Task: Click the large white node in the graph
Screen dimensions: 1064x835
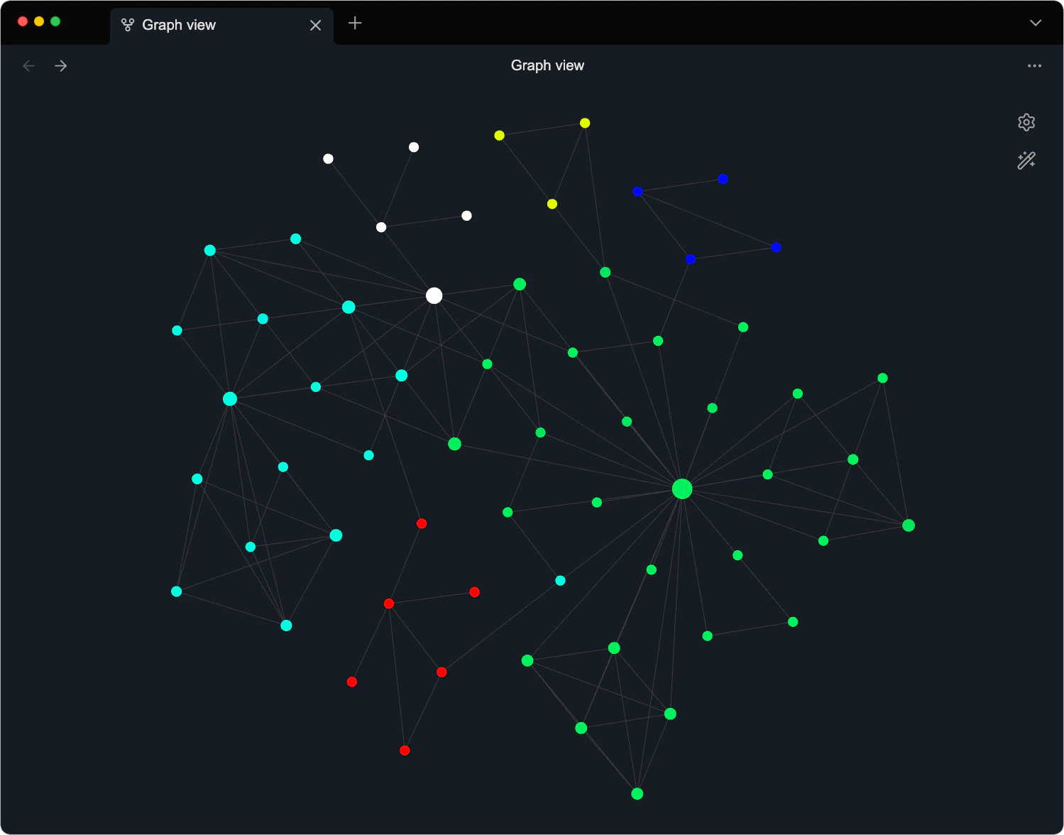Action: coord(434,295)
